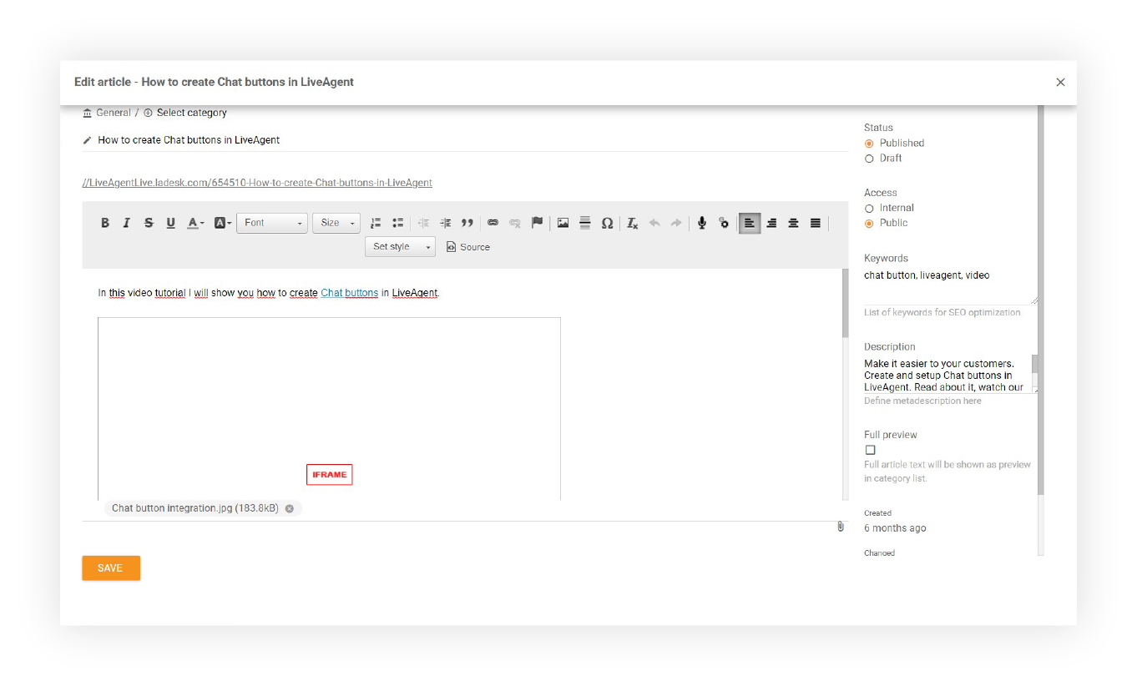Enable the Full preview checkbox
This screenshot has width=1137, height=686.
870,450
